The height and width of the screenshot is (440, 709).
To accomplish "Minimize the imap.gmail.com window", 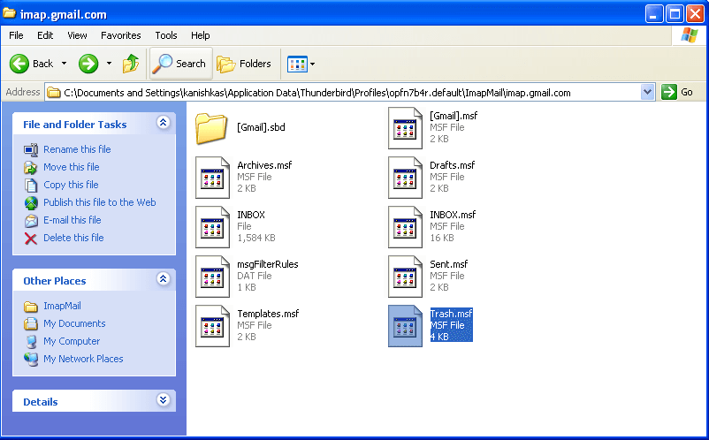I will click(654, 14).
